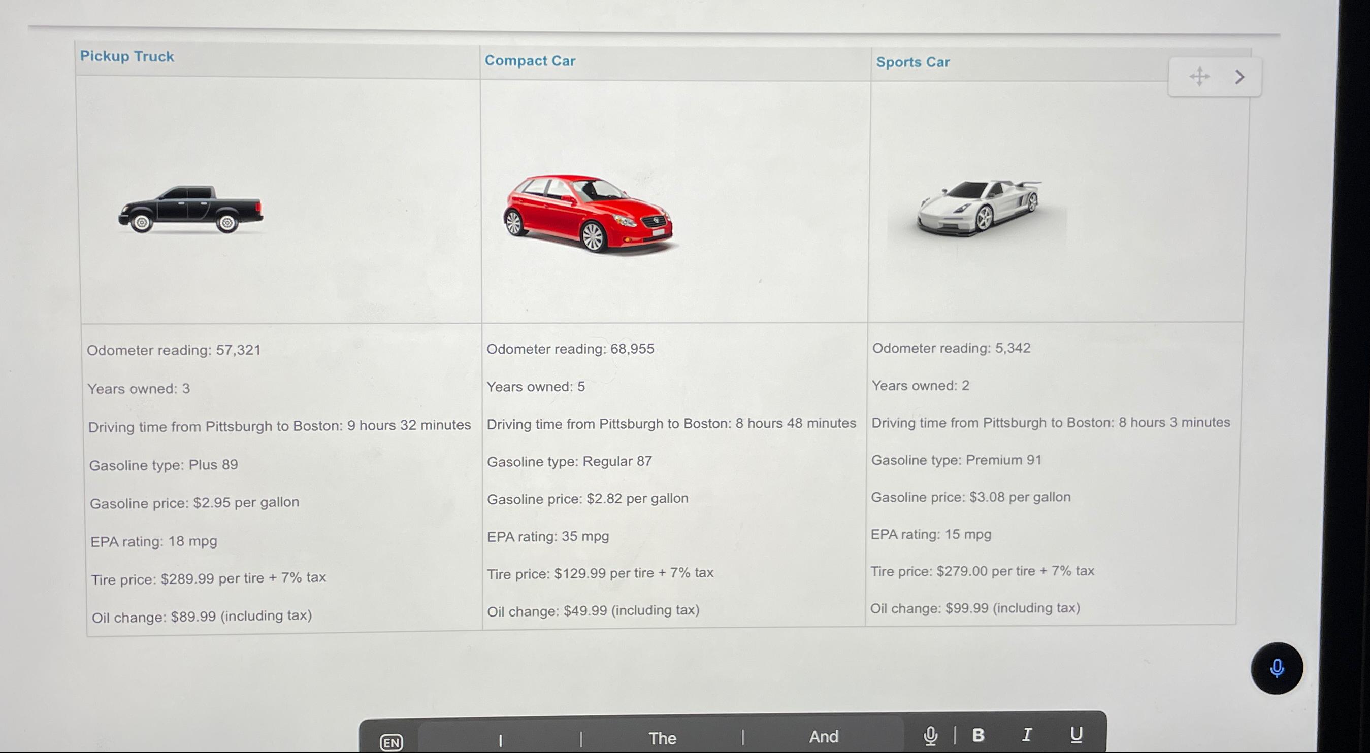Select the black pickup truck image
The image size is (1370, 753).
tap(190, 210)
